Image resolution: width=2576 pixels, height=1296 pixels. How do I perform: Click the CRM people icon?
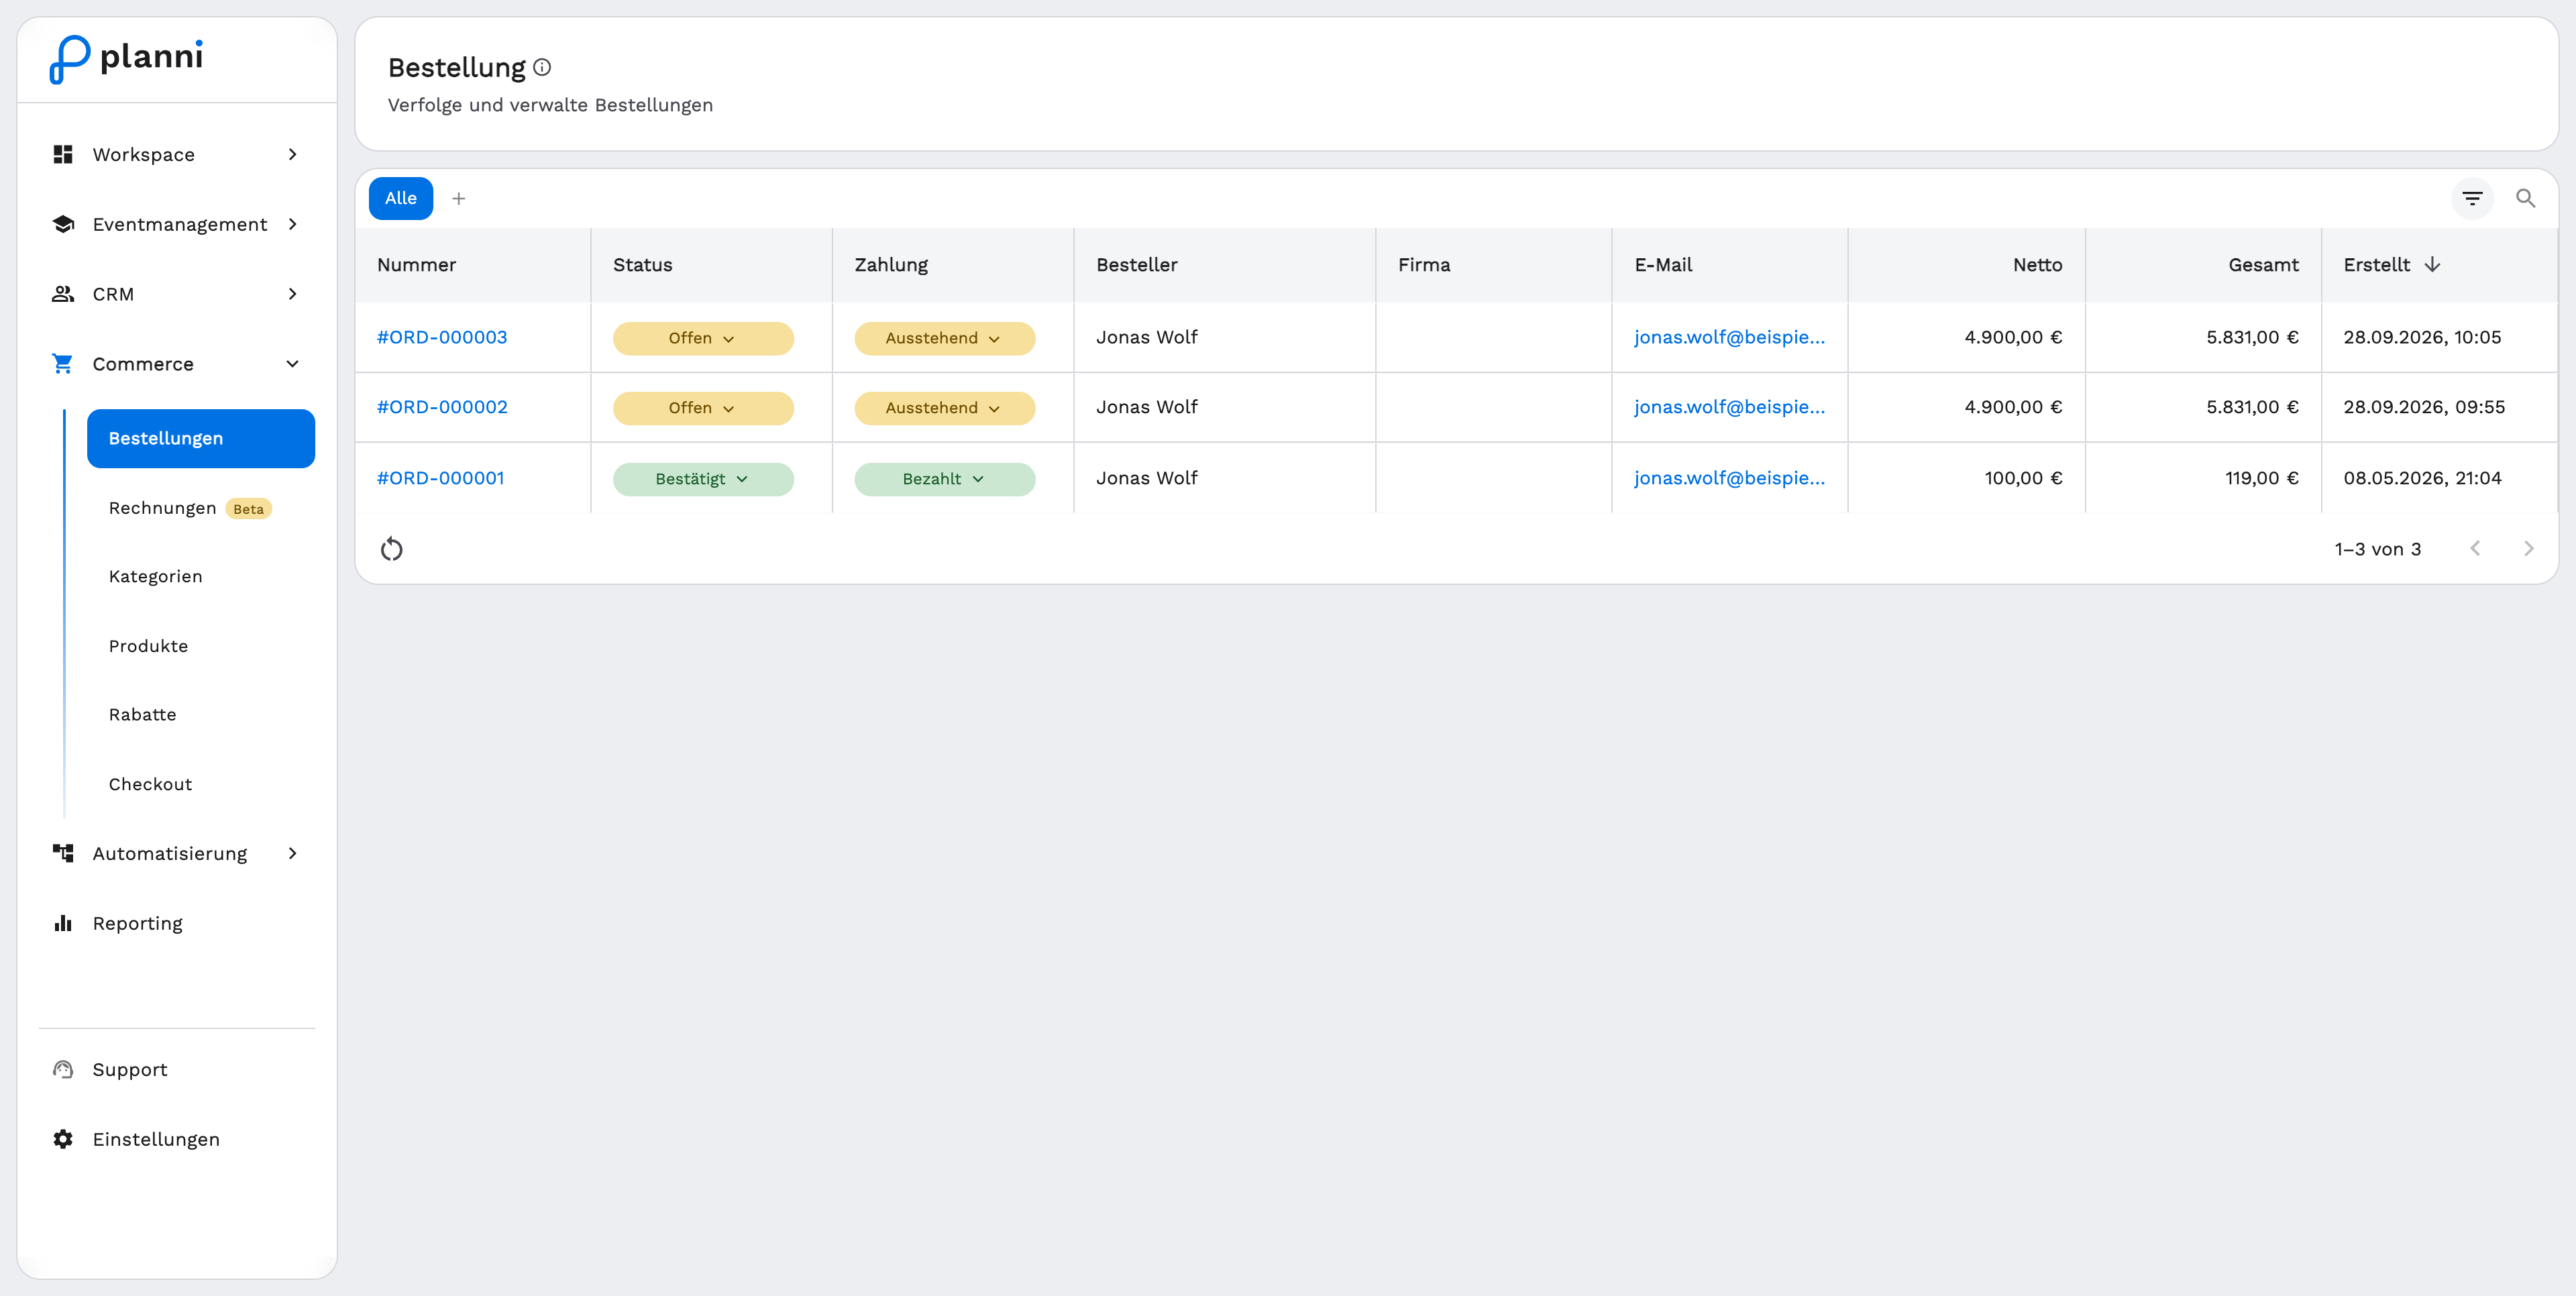pyautogui.click(x=63, y=294)
